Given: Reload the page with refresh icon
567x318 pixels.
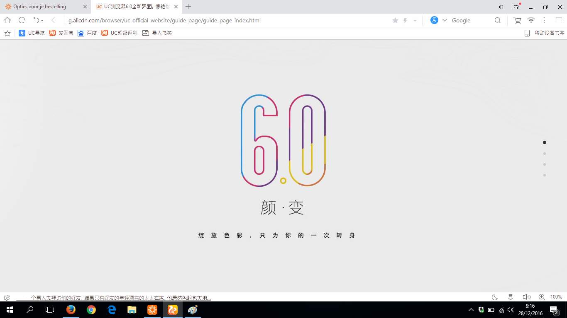Looking at the screenshot, I should coord(22,20).
